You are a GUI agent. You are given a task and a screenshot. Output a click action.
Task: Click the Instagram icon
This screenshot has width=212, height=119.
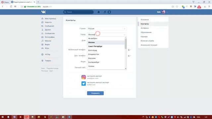click(x=83, y=77)
